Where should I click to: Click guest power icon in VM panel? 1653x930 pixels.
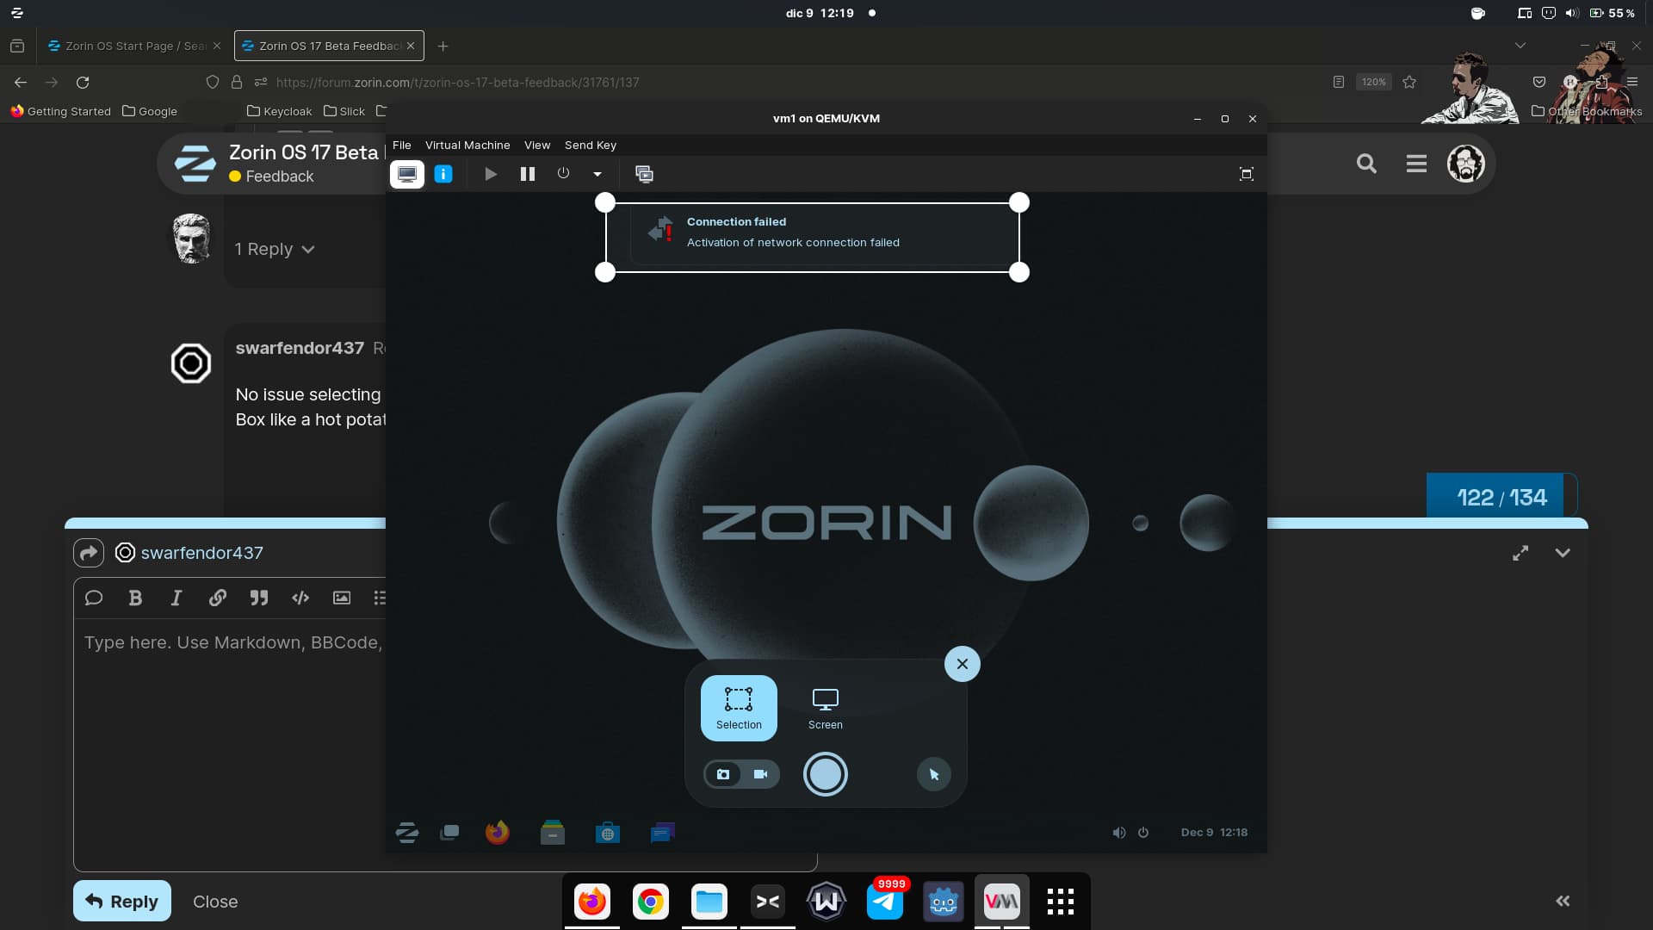coord(1143,833)
